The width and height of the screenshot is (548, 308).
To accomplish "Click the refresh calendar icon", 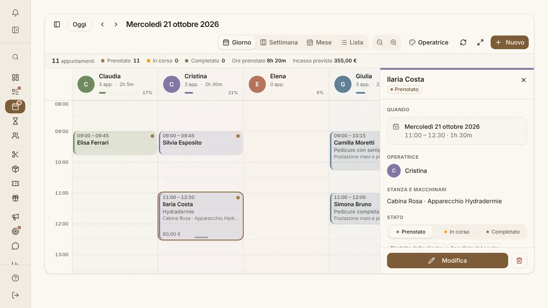I will click(463, 42).
